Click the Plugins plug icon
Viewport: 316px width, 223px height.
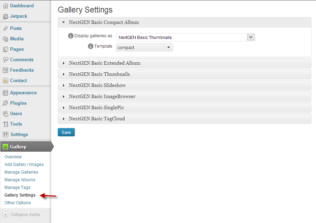pyautogui.click(x=6, y=103)
